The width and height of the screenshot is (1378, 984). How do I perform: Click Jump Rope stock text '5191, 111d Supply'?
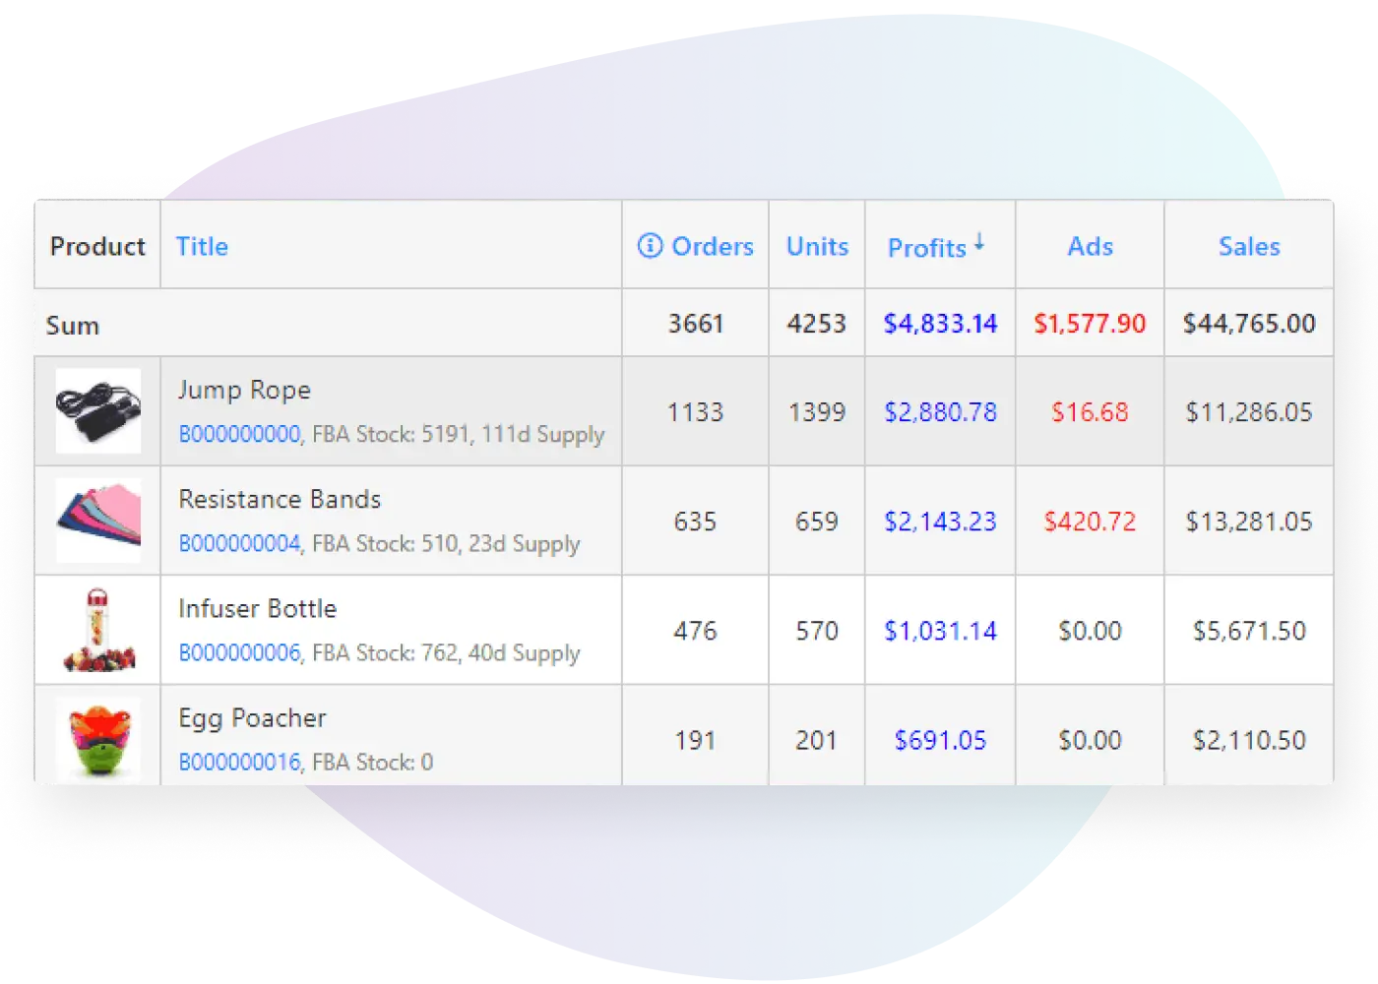[513, 435]
